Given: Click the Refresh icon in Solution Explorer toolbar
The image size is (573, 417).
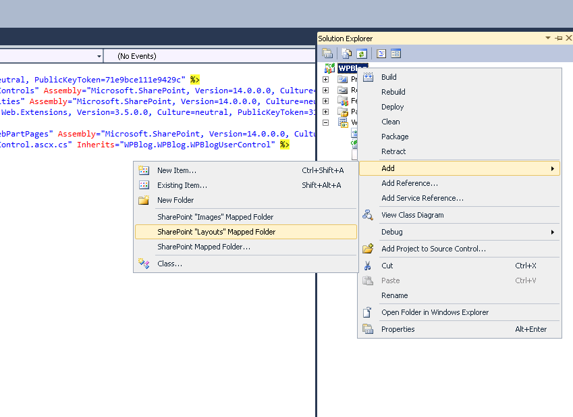Looking at the screenshot, I should (362, 54).
